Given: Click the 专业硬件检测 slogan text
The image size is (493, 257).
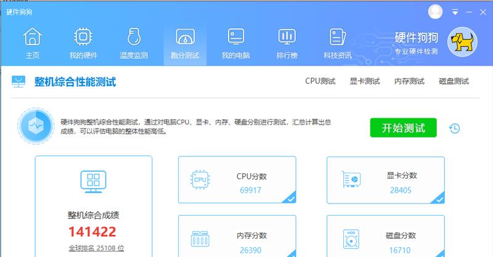Looking at the screenshot, I should tap(417, 51).
